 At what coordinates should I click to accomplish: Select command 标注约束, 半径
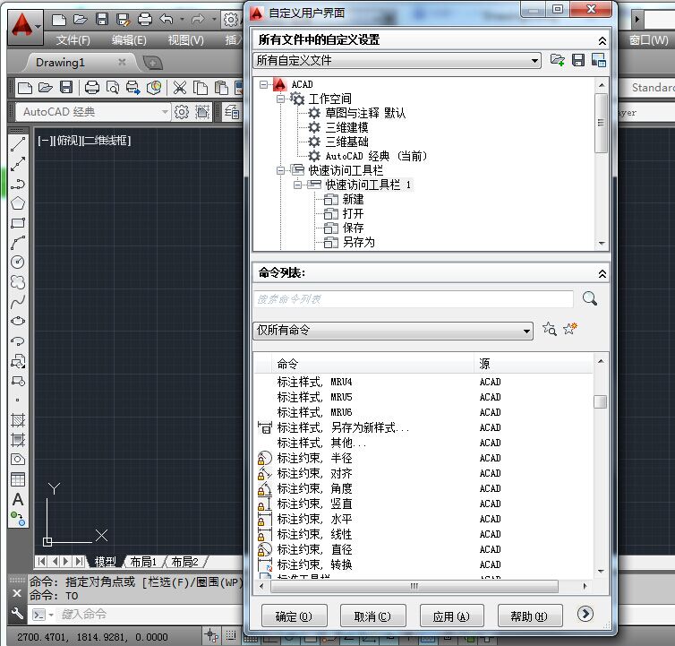[x=315, y=458]
